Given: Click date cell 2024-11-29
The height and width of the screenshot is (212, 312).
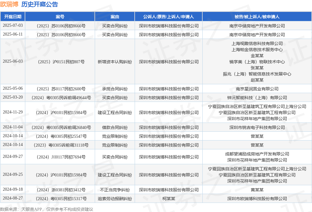Looking at the screenshot, I should pos(13,112).
